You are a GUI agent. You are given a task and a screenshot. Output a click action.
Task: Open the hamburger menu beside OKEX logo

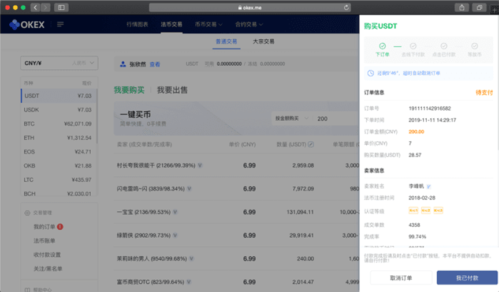[60, 24]
